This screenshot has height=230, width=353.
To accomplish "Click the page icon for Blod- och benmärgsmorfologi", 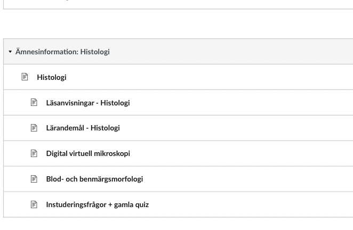I will (x=34, y=179).
